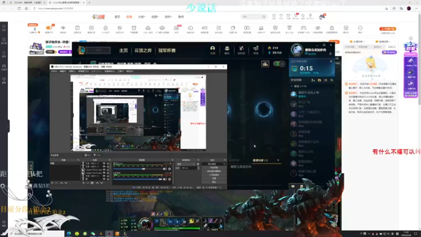Lock the first OBS text source

coord(108,163)
